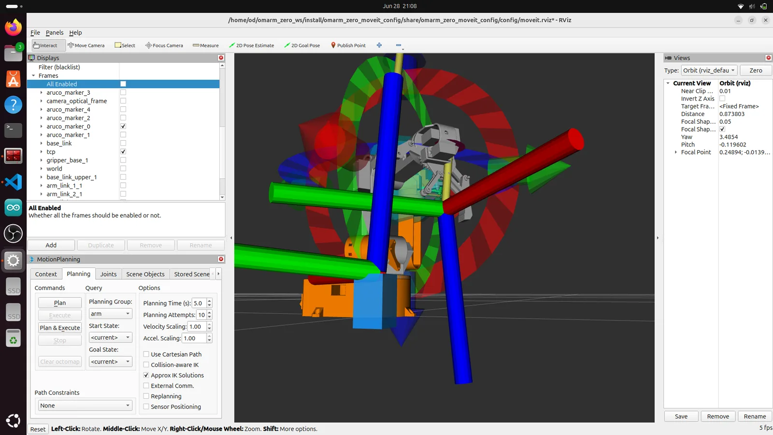Close the Views panel

(x=769, y=58)
